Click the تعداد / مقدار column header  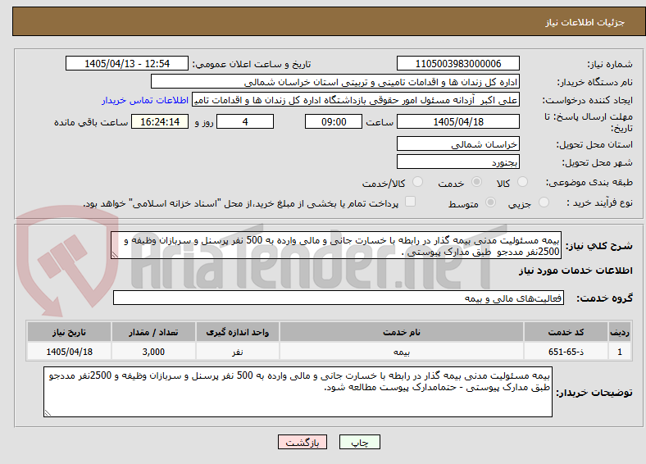pos(153,332)
